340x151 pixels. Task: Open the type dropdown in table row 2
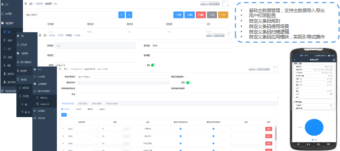(x=82, y=136)
